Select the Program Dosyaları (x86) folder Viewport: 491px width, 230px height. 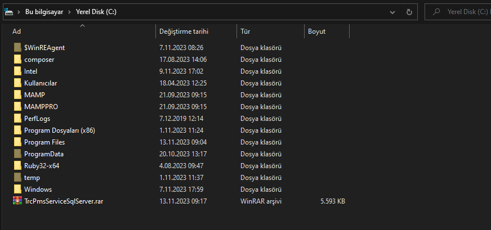[59, 130]
